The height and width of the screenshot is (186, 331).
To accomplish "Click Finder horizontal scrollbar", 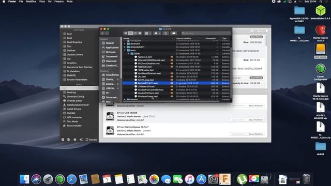I will point(171,101).
